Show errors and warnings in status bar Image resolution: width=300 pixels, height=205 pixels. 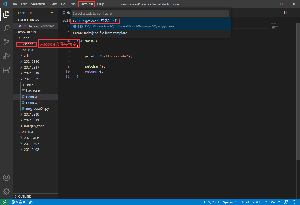pyautogui.click(x=18, y=202)
